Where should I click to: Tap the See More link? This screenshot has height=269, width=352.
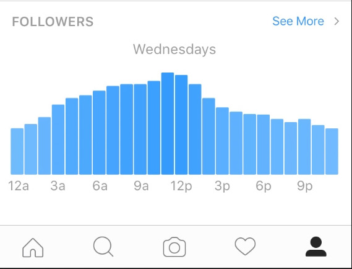(x=298, y=21)
